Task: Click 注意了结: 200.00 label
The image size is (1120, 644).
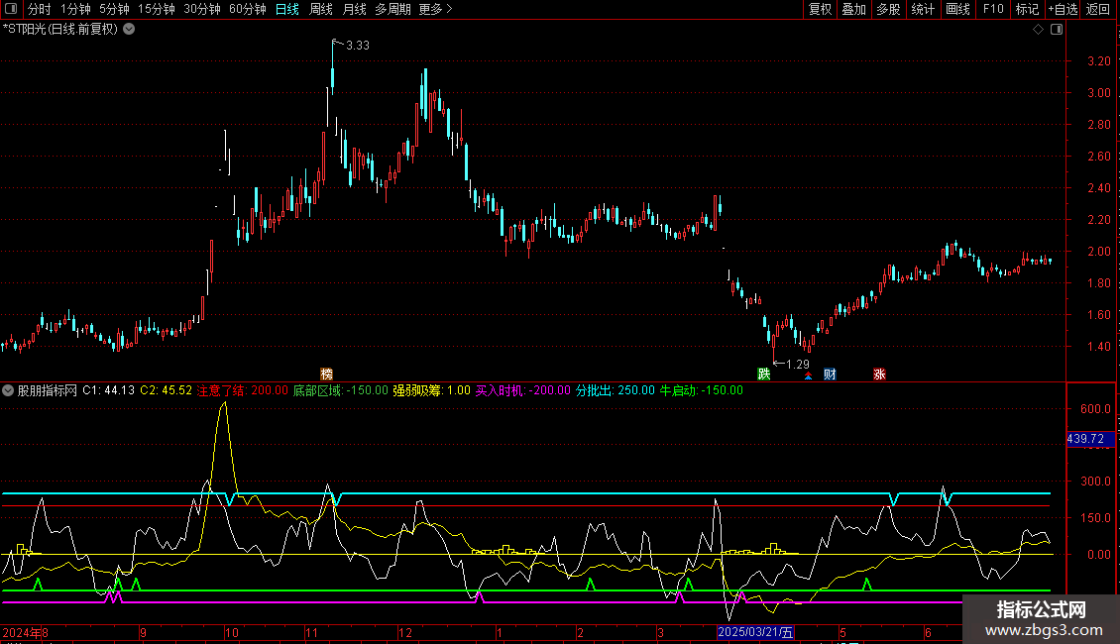Action: [x=242, y=390]
